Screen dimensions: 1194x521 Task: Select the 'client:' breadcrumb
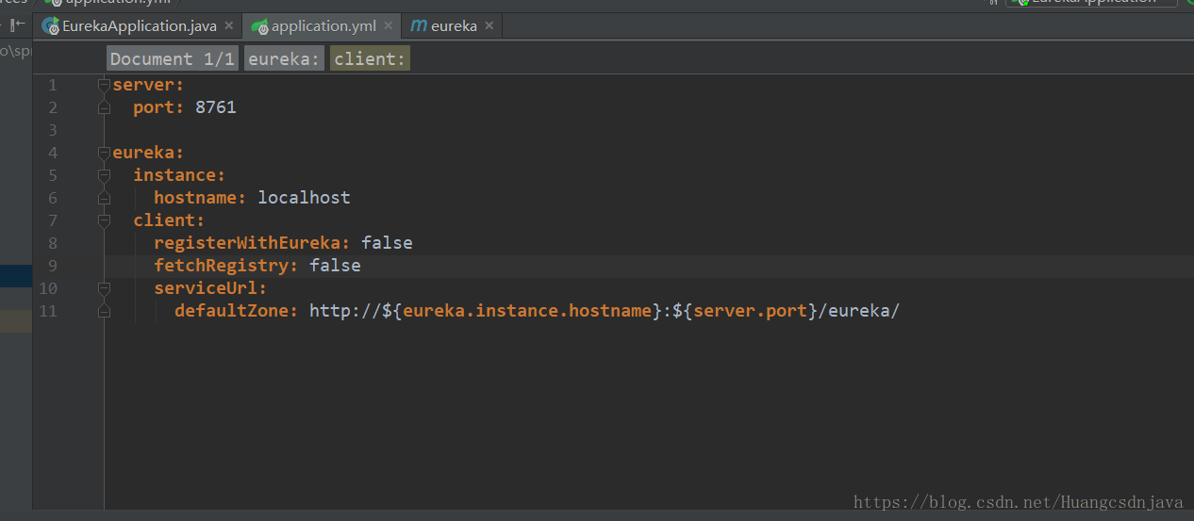tap(370, 59)
